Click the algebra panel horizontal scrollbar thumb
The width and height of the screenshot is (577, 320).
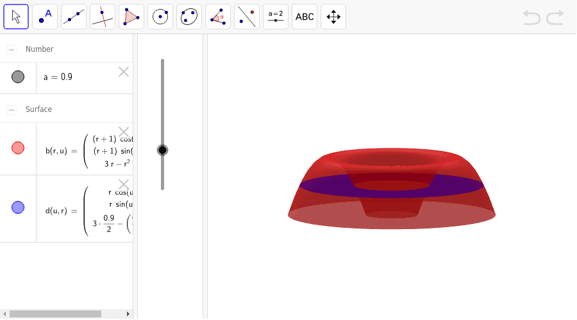pos(55,314)
